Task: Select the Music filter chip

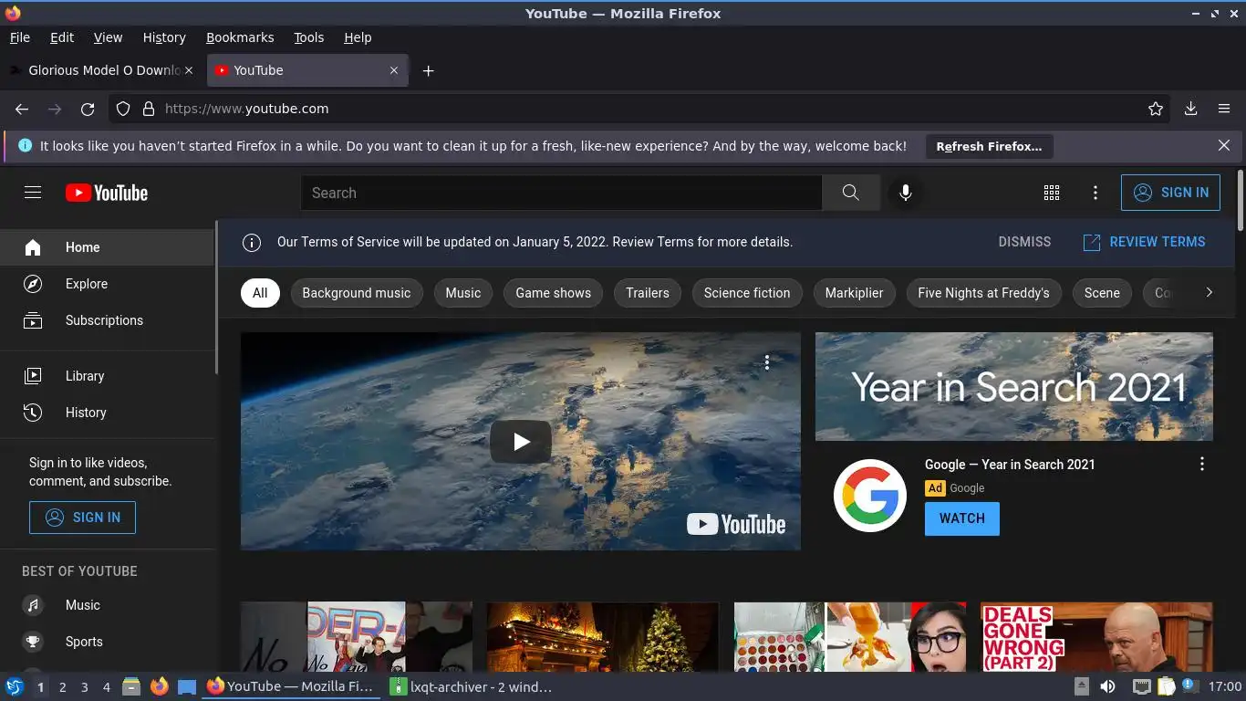Action: click(463, 293)
